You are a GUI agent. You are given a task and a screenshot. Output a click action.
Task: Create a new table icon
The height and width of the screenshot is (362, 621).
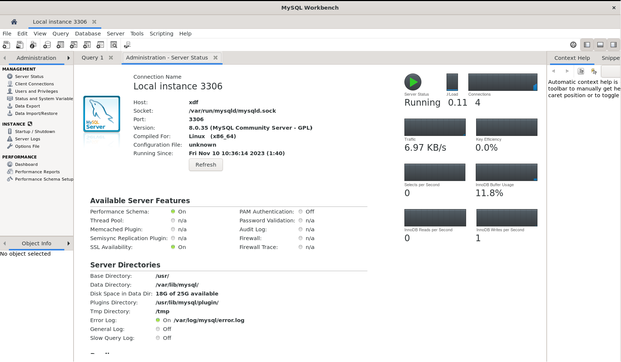pyautogui.click(x=60, y=45)
